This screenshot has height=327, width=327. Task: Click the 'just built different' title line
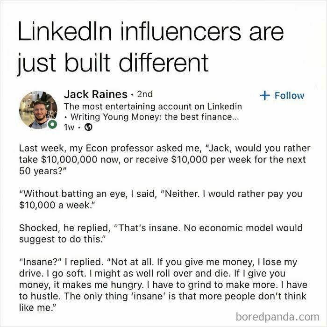pos(113,62)
